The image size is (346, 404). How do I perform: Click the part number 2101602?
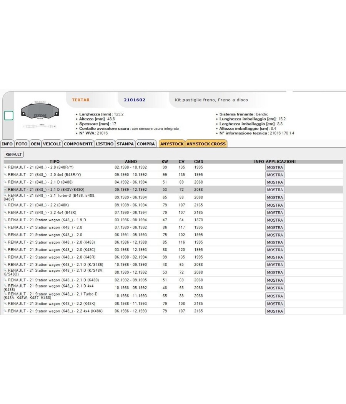[135, 100]
